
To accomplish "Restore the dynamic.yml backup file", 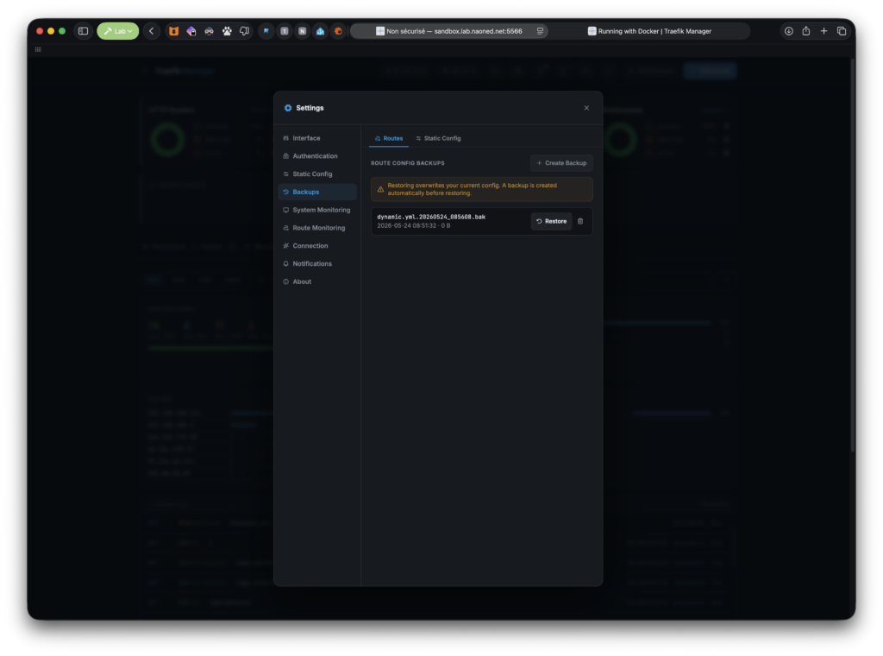I will tap(551, 222).
